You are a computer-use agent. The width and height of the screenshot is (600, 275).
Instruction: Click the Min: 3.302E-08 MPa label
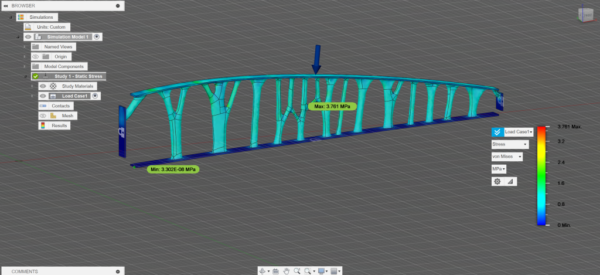(x=172, y=169)
